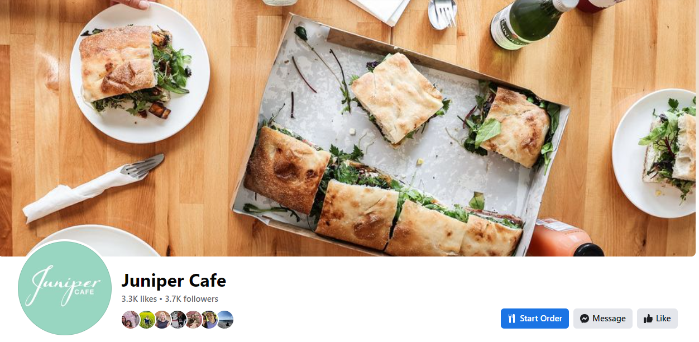Screen dimensions: 699x342
Task: Click the fork-and-knife icon in Start Order
Action: 511,319
